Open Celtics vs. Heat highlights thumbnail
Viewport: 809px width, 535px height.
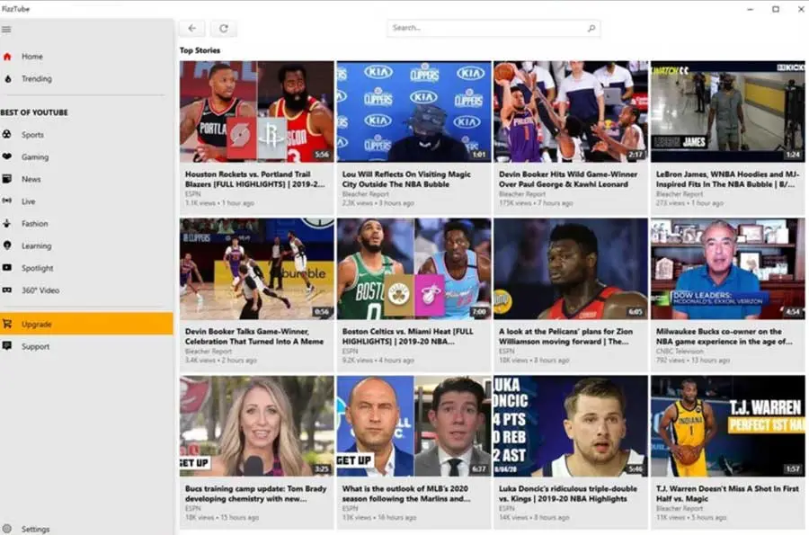[413, 269]
